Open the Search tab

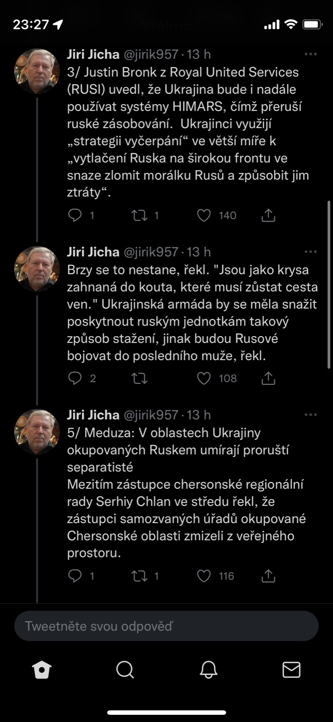125,670
